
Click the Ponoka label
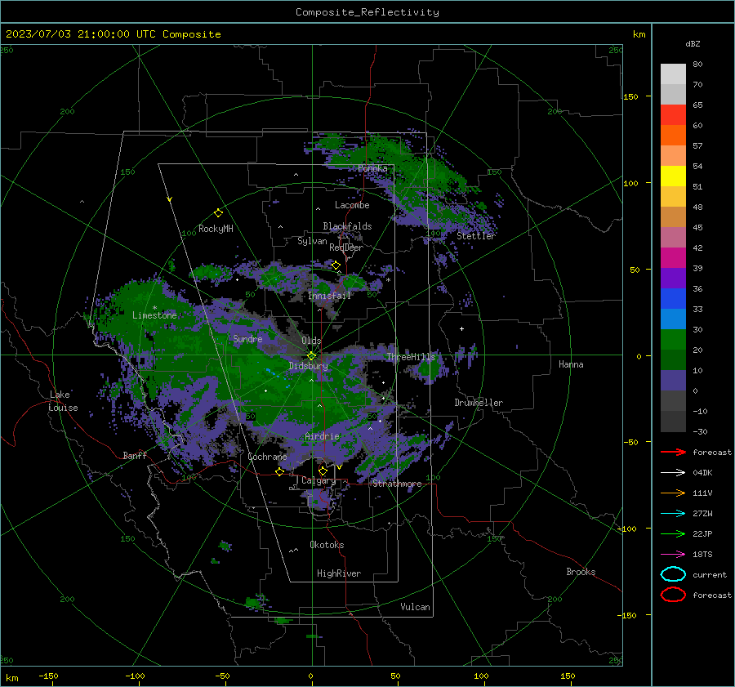coord(372,168)
